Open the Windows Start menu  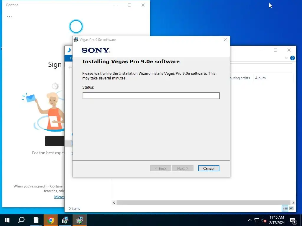(x=7, y=220)
